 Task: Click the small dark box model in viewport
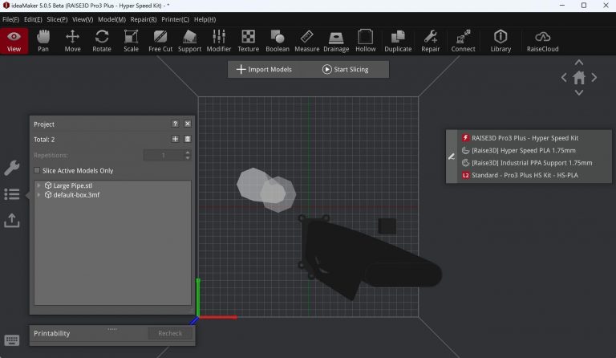(387, 226)
